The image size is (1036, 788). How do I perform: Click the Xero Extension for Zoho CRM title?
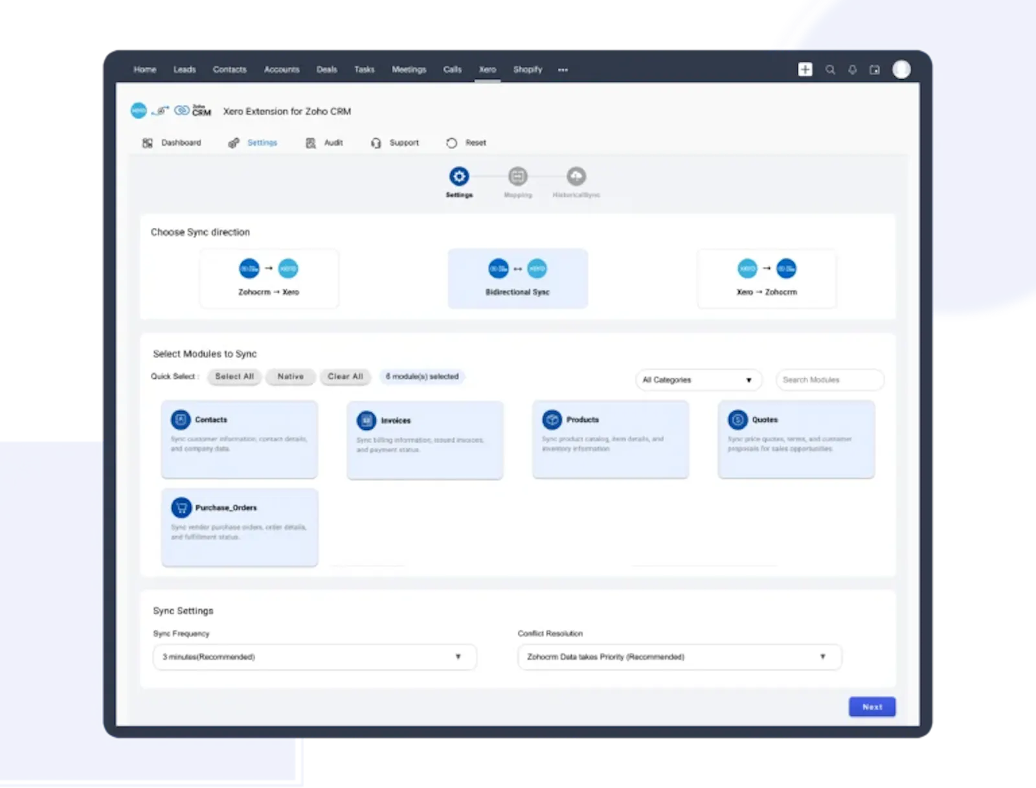tap(287, 111)
